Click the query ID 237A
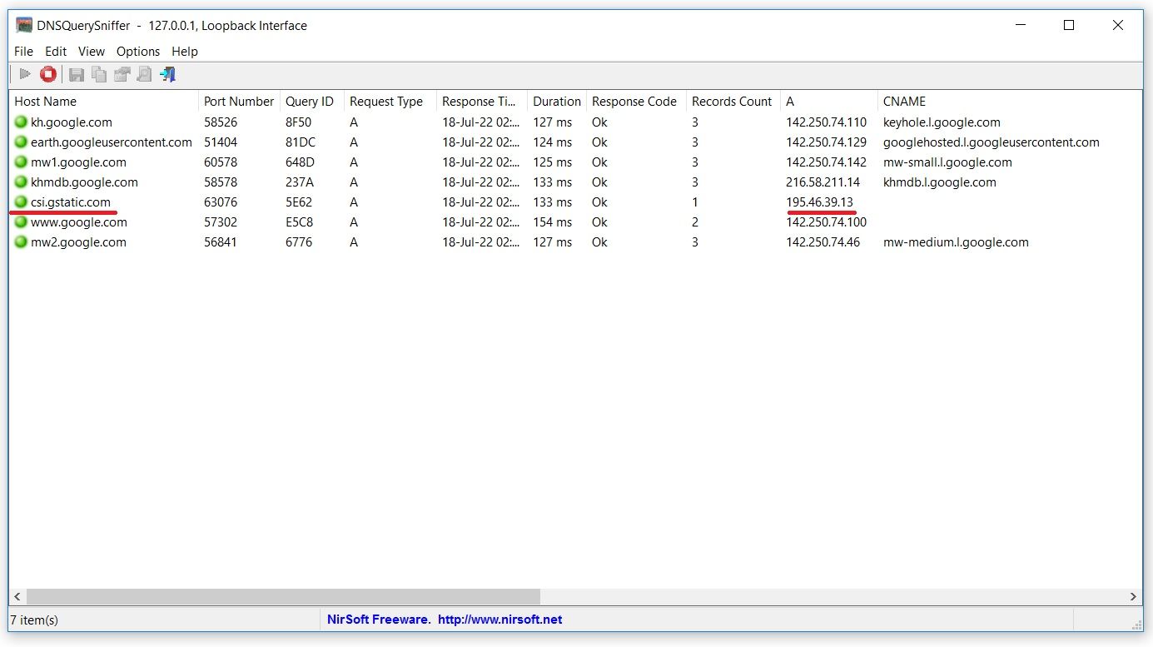 [299, 182]
